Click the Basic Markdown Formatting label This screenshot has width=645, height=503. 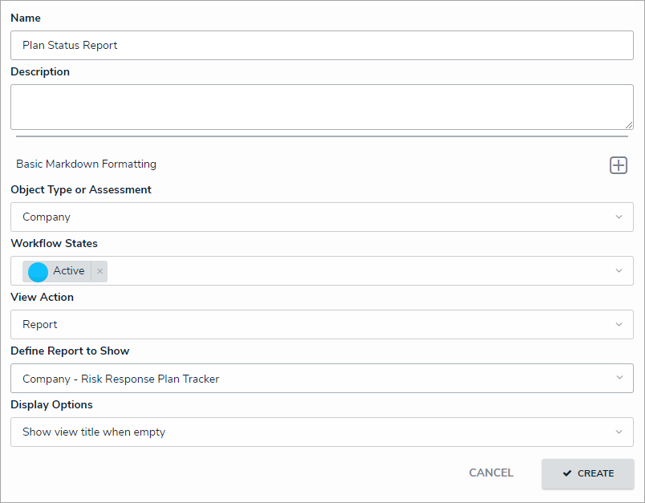[86, 164]
